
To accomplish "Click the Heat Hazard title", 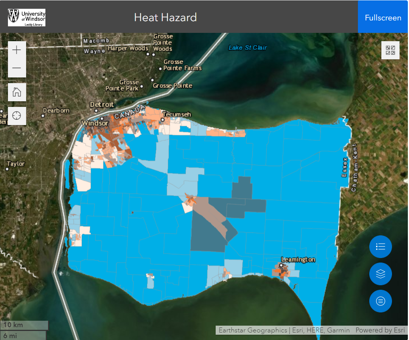I will tap(165, 17).
